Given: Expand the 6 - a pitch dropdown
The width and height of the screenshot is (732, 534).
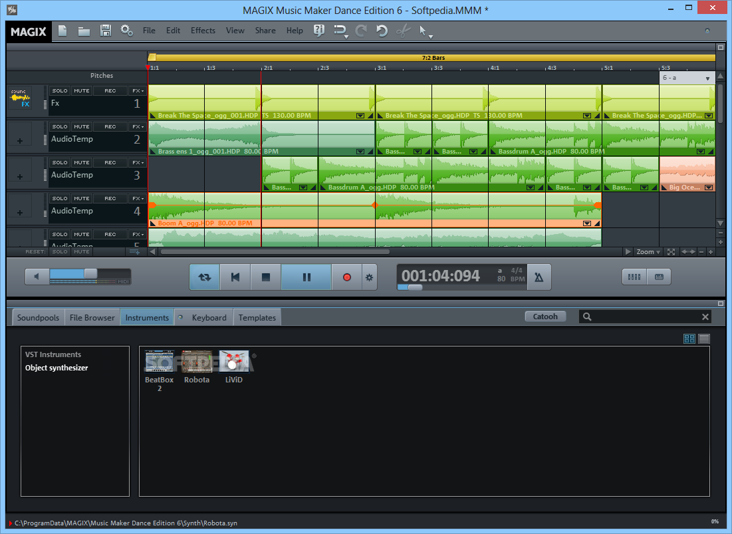Looking at the screenshot, I should tap(686, 78).
